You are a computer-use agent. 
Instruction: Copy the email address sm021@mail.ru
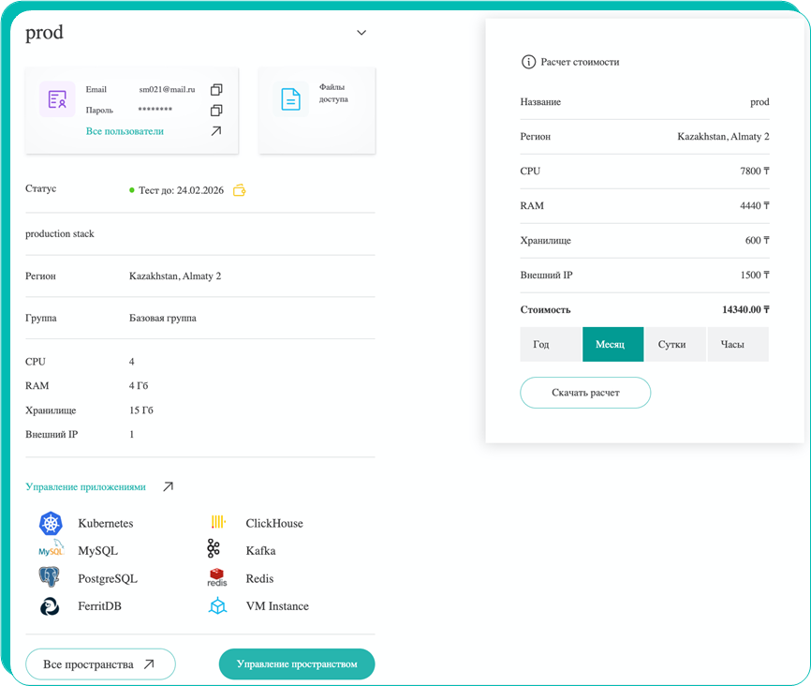click(216, 90)
